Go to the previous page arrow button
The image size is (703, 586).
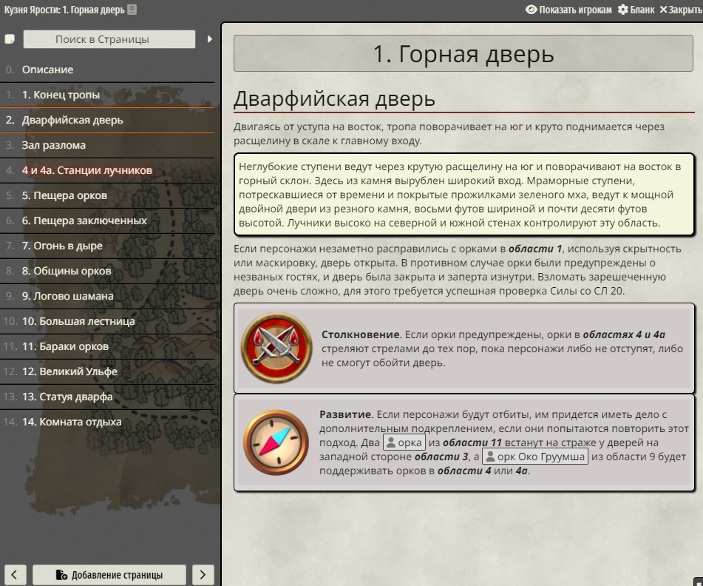coord(14,575)
